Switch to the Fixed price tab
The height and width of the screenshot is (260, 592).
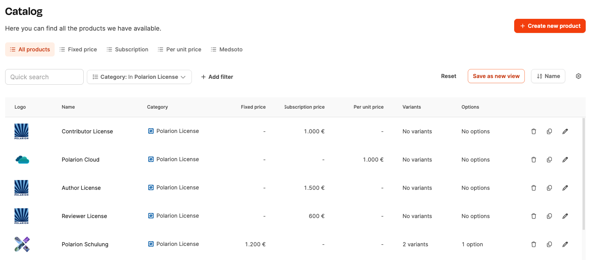[78, 49]
